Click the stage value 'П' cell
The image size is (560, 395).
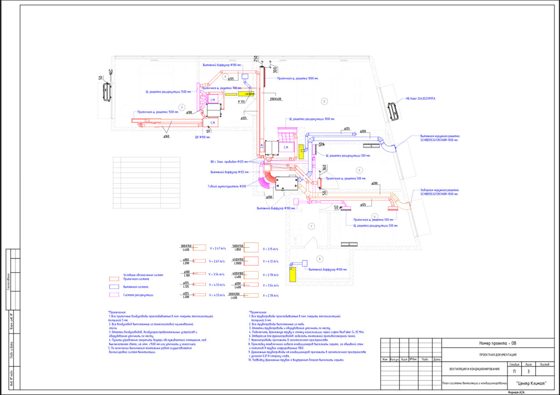tap(514, 372)
